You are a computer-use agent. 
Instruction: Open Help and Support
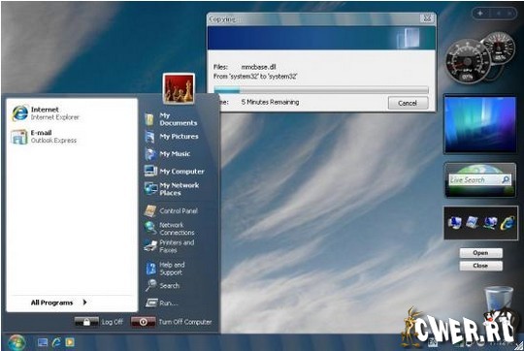click(x=165, y=269)
